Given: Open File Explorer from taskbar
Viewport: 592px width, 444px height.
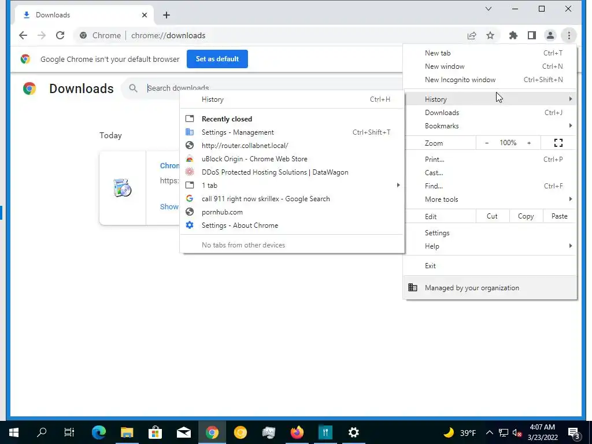Looking at the screenshot, I should coord(127,432).
